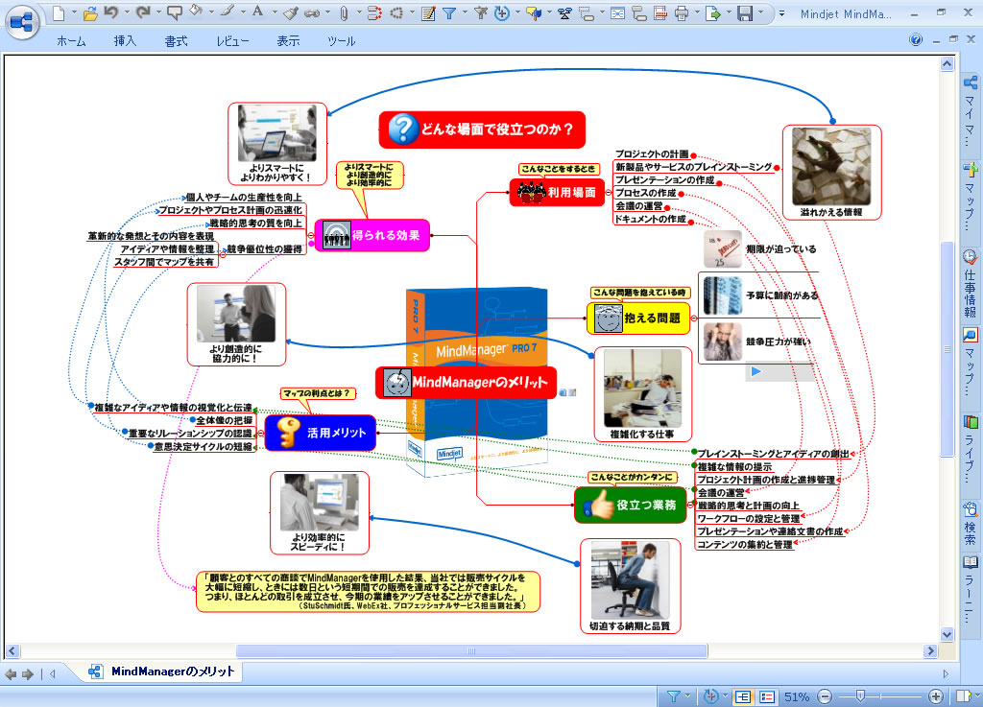Screen dimensions: 983x707
Task: Collapse the 抱える問題 branch
Action: pos(693,318)
